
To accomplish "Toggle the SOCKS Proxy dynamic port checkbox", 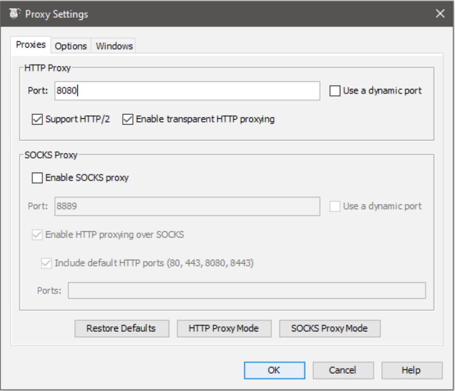I will (335, 206).
